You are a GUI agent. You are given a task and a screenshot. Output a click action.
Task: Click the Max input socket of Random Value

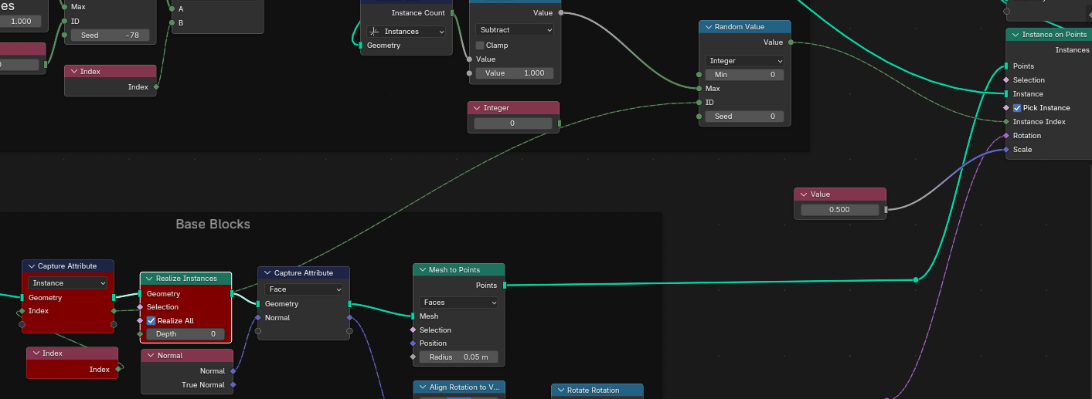(x=699, y=89)
